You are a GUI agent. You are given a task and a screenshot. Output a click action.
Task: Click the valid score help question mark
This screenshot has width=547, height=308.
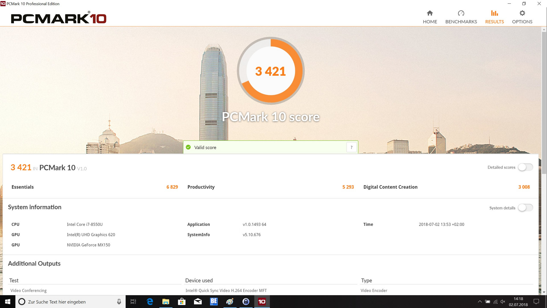351,147
